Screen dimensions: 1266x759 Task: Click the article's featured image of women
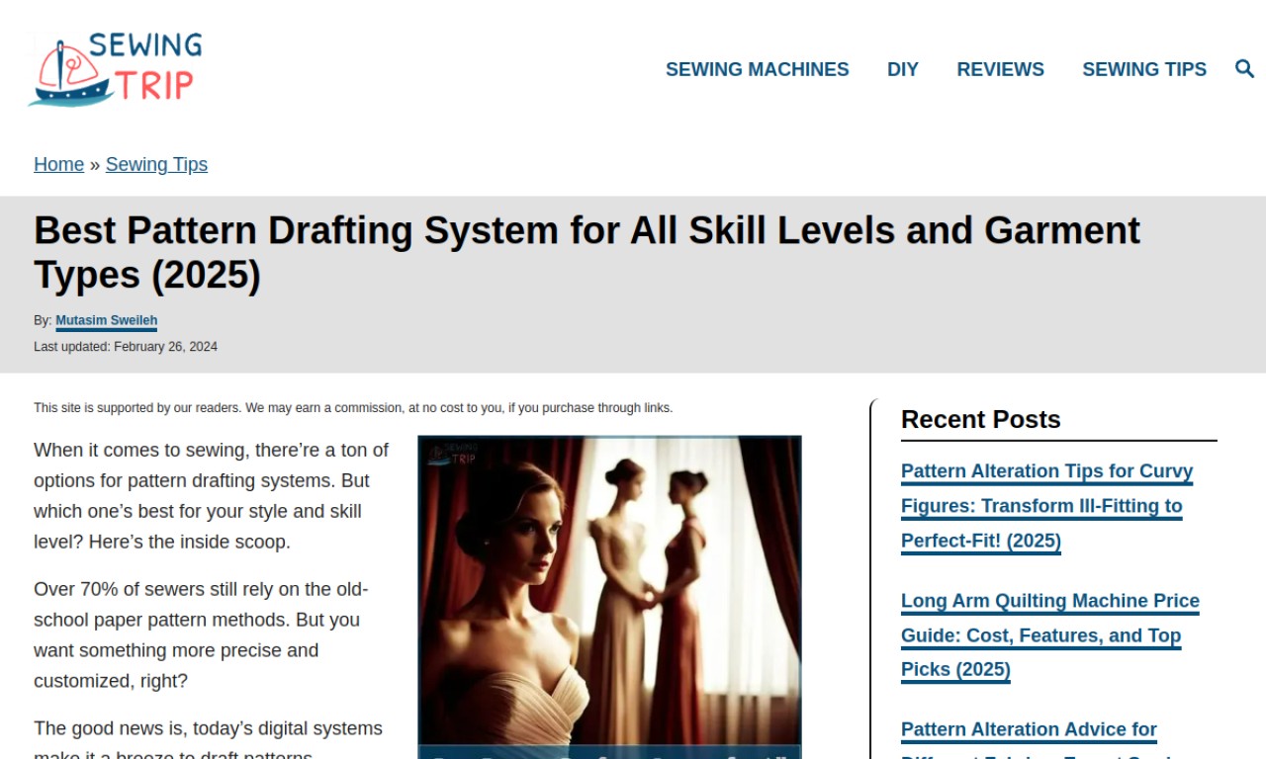pos(609,597)
